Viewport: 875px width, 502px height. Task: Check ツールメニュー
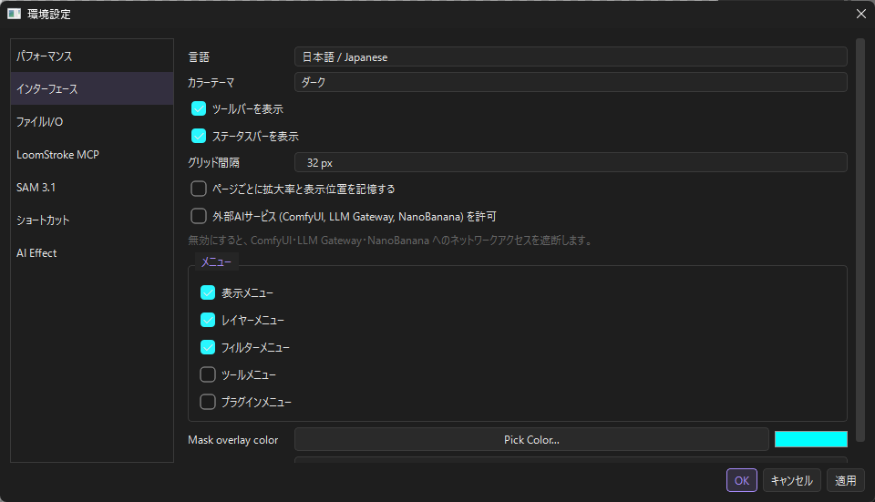208,374
